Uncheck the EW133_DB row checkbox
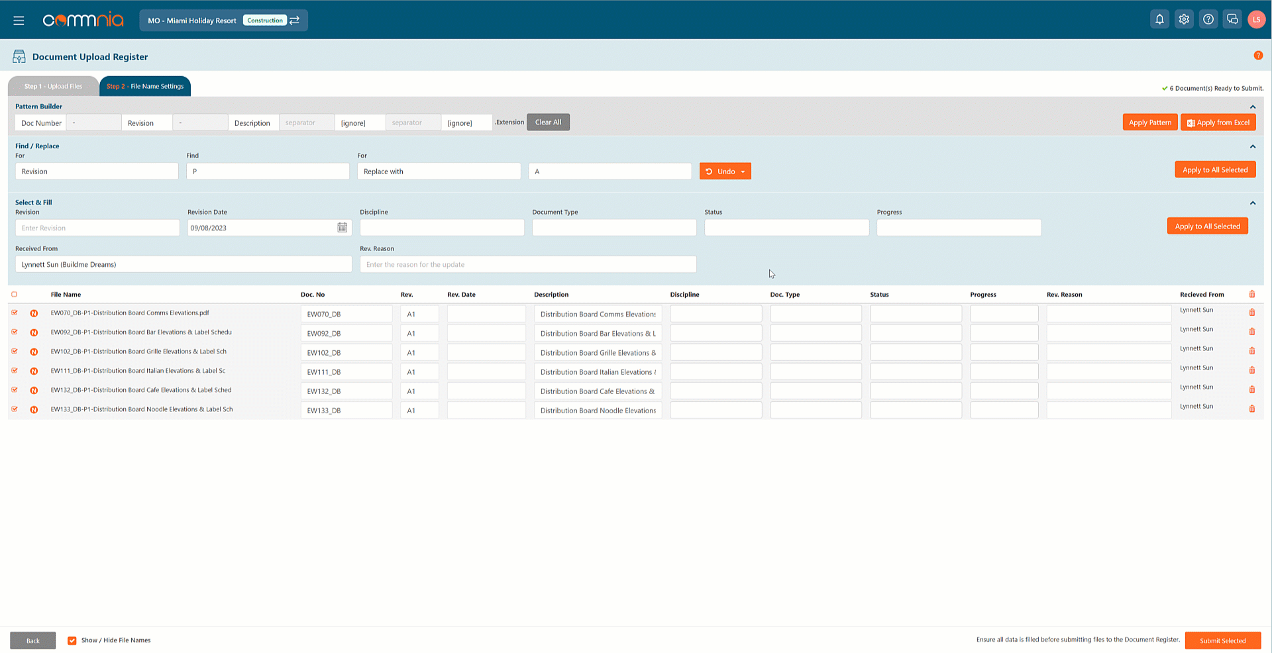 coord(15,409)
